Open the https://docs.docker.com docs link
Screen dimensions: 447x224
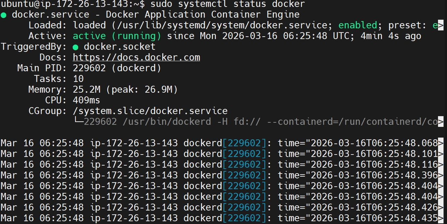pyautogui.click(x=136, y=57)
